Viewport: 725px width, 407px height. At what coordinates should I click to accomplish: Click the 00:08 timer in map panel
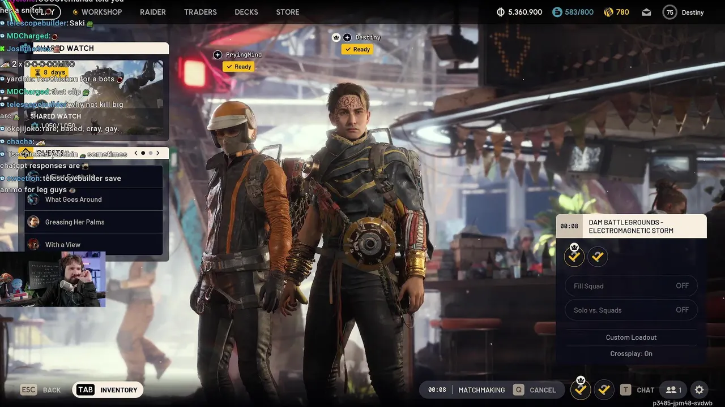click(x=569, y=226)
